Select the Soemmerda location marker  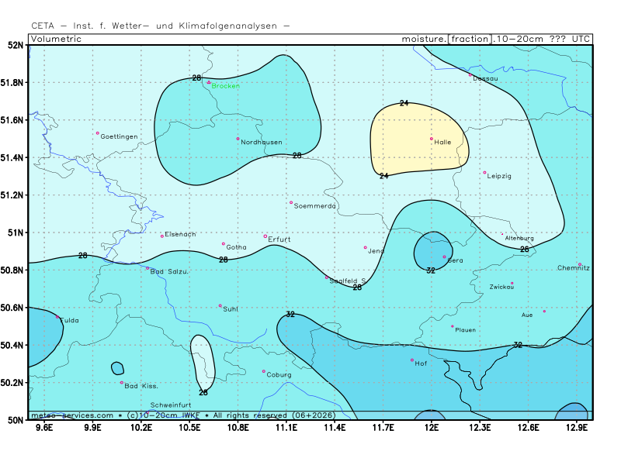coord(291,203)
